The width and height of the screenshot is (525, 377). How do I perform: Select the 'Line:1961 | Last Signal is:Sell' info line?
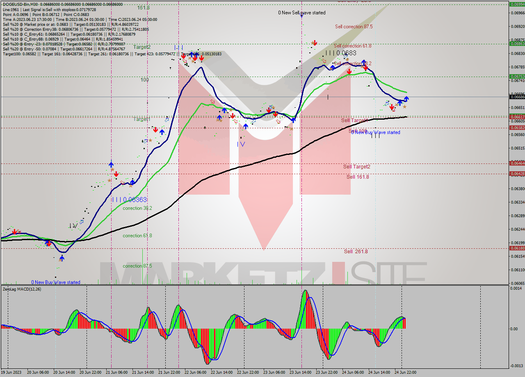pos(49,9)
